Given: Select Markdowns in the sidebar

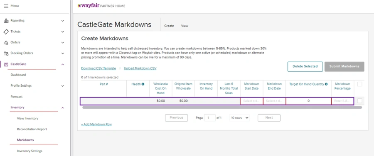Looking at the screenshot, I should tap(25, 140).
